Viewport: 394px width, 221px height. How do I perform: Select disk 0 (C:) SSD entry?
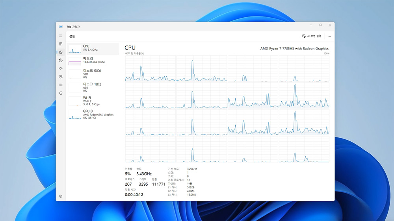click(93, 74)
